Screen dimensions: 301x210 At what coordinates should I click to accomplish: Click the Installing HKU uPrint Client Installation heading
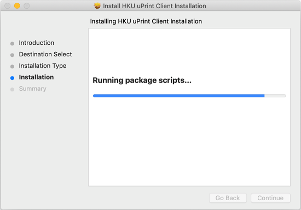click(146, 21)
